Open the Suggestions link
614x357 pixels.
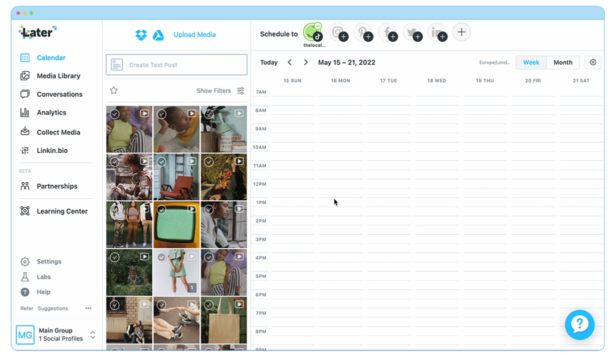pos(53,308)
